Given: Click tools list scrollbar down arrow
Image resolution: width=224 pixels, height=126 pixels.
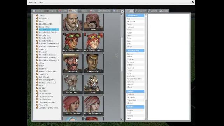Looking at the screenshot, I should point(146,119).
